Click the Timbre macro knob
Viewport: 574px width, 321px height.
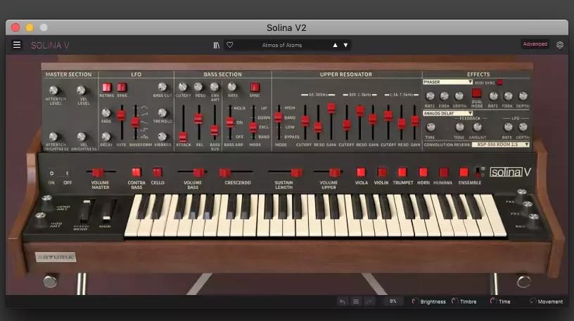pos(454,301)
